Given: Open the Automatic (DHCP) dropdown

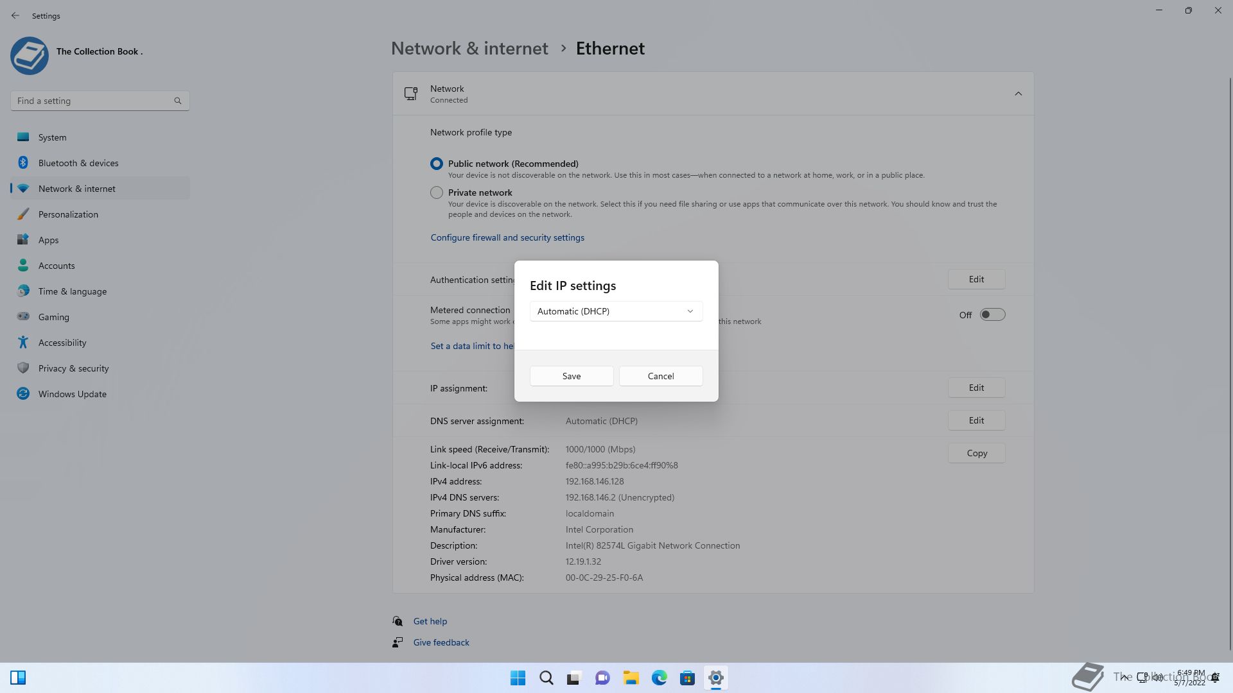Looking at the screenshot, I should pos(615,311).
